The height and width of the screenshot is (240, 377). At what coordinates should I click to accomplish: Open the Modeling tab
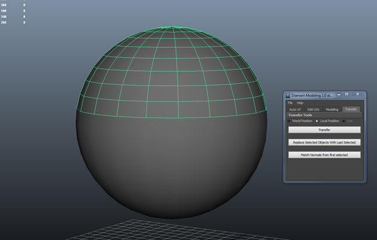point(332,110)
